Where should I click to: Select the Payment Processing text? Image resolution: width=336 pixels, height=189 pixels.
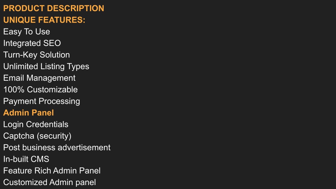(x=42, y=101)
